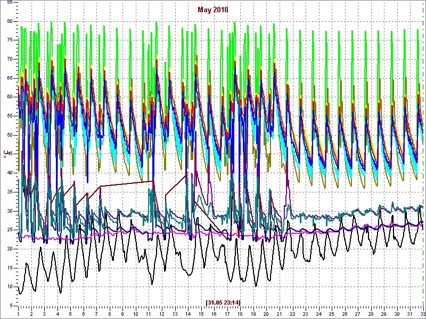Choose day 25 on the horizontal axis
The width and height of the screenshot is (426, 319).
click(x=331, y=313)
